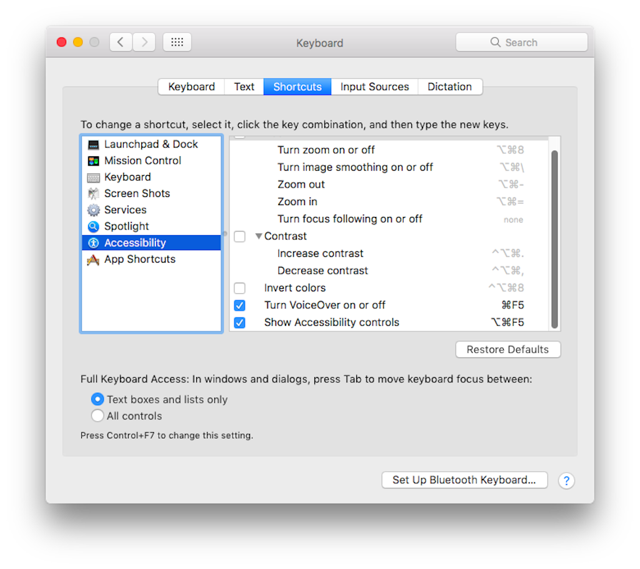Switch to the Input Sources tab

pos(374,86)
